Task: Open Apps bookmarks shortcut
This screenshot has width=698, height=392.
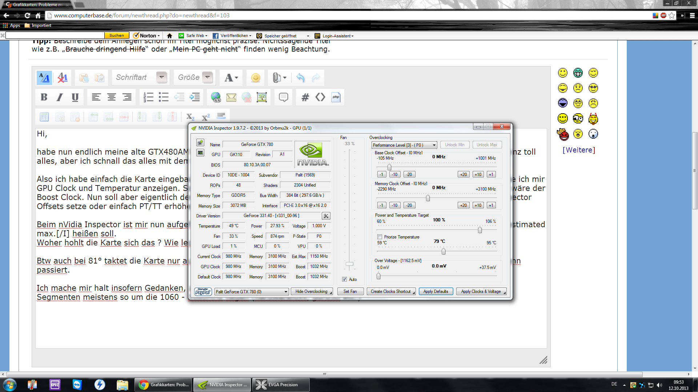Action: coord(12,25)
